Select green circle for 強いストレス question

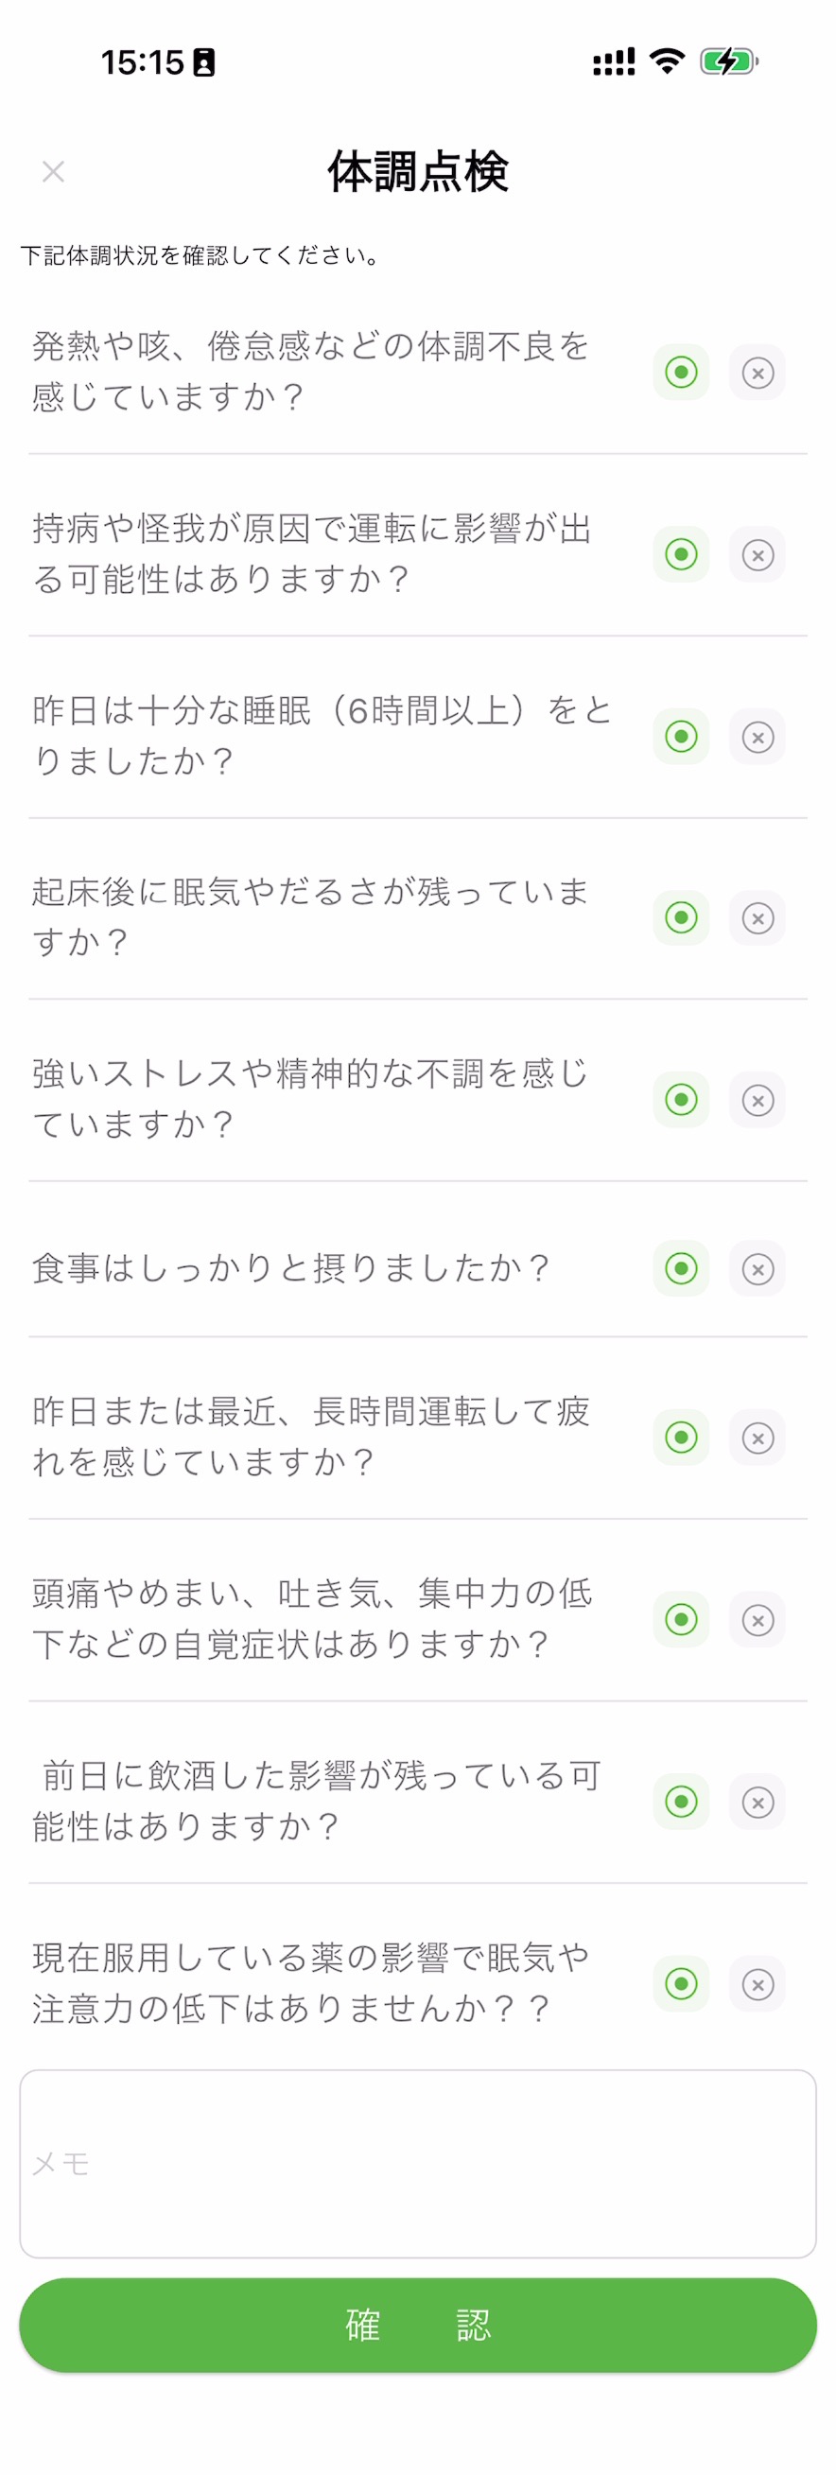coord(681,1099)
